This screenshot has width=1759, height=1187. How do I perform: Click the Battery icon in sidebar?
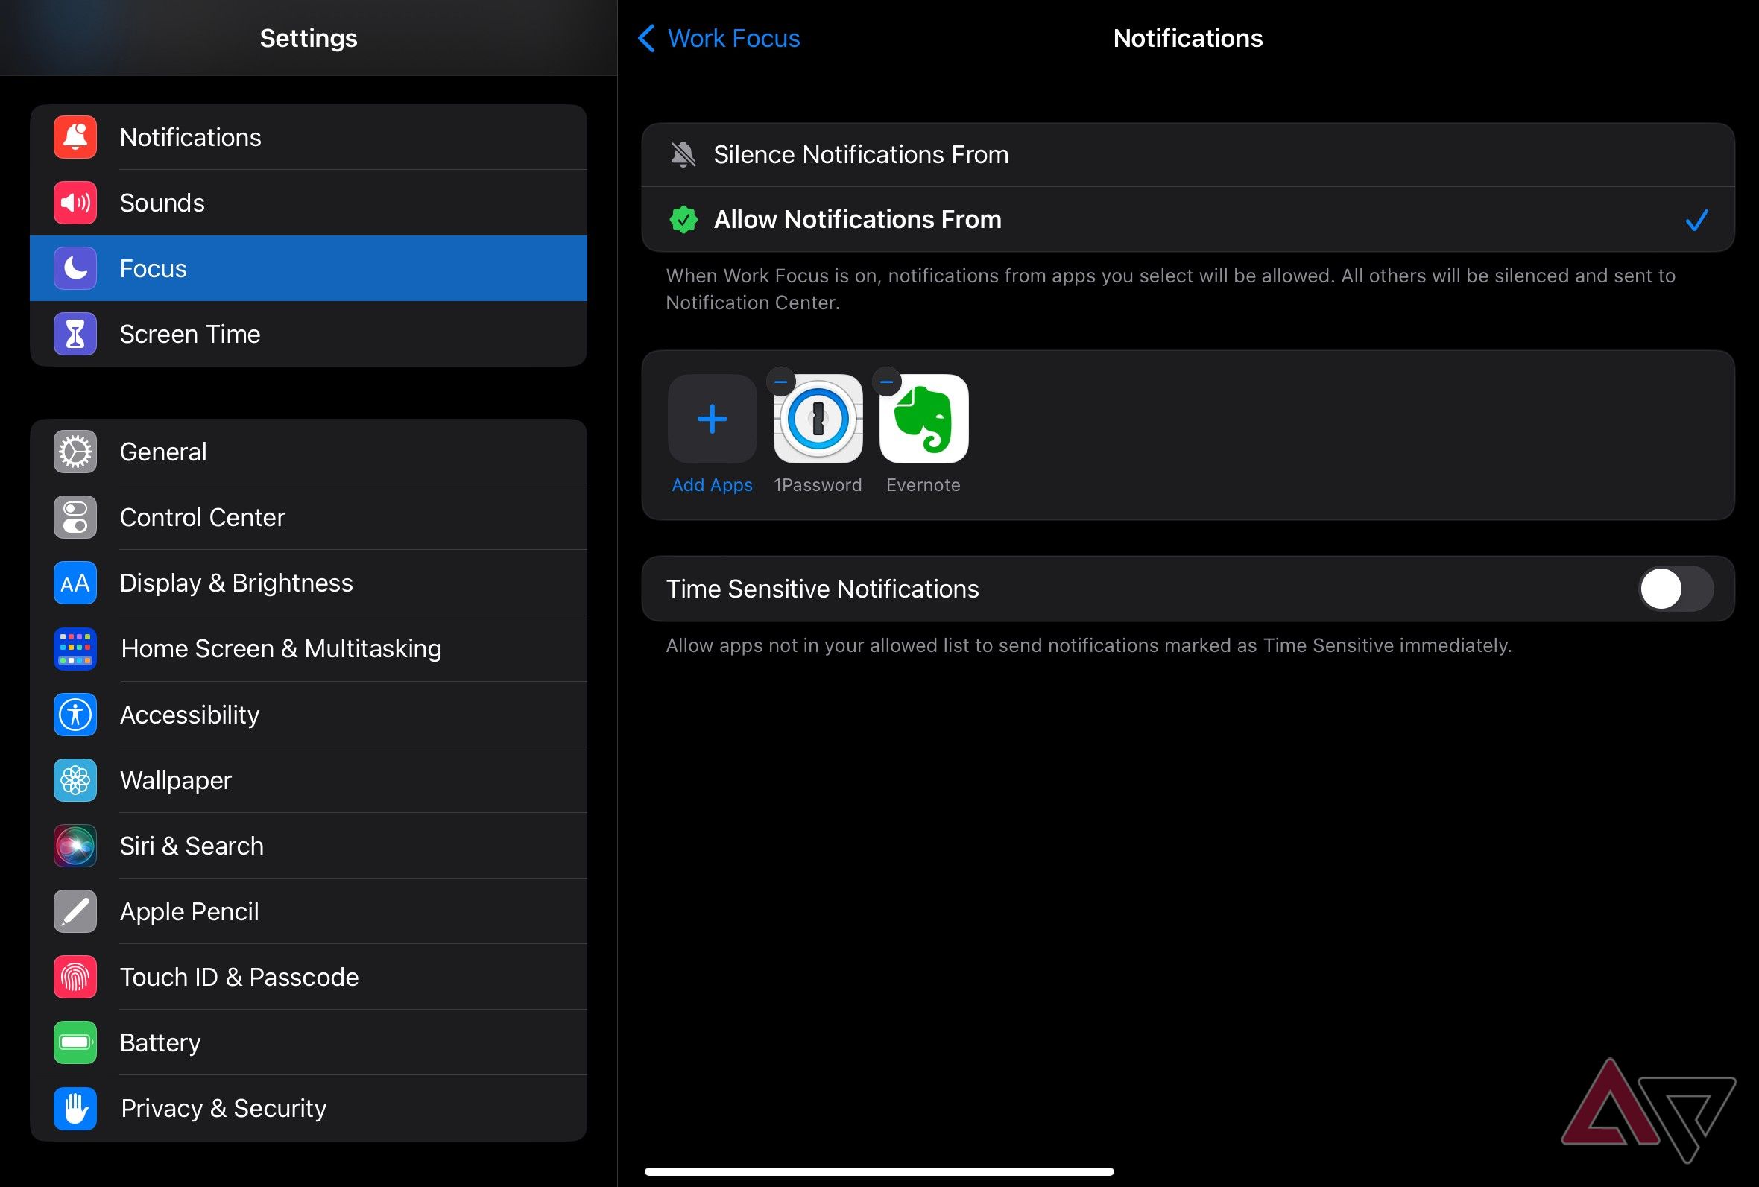75,1042
